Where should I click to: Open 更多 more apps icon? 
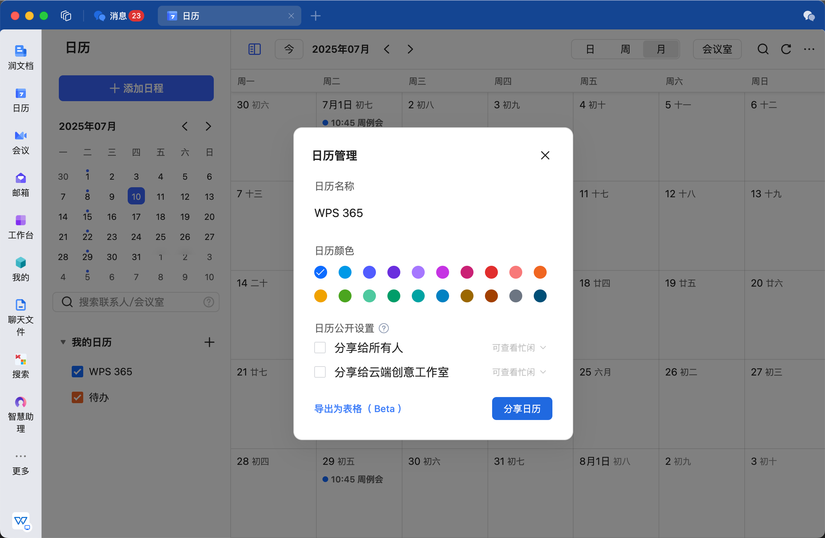pos(21,464)
